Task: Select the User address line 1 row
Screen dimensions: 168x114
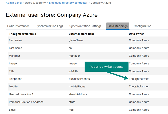Action: (x=21, y=94)
